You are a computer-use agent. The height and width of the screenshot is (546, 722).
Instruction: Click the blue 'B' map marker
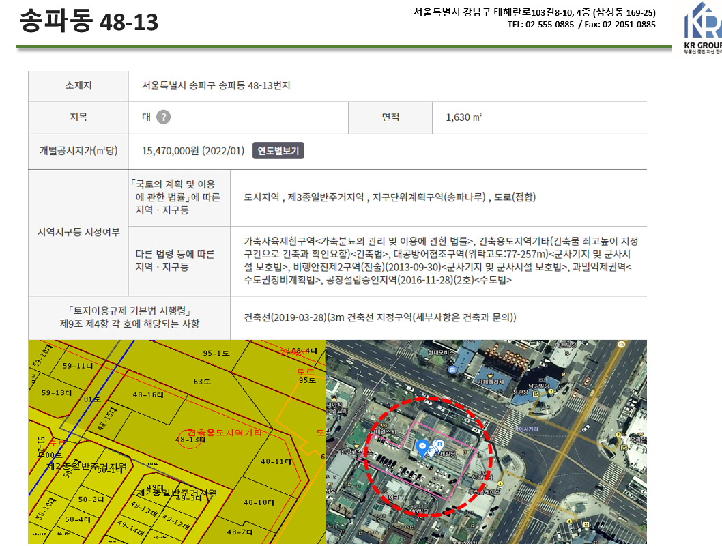439,445
